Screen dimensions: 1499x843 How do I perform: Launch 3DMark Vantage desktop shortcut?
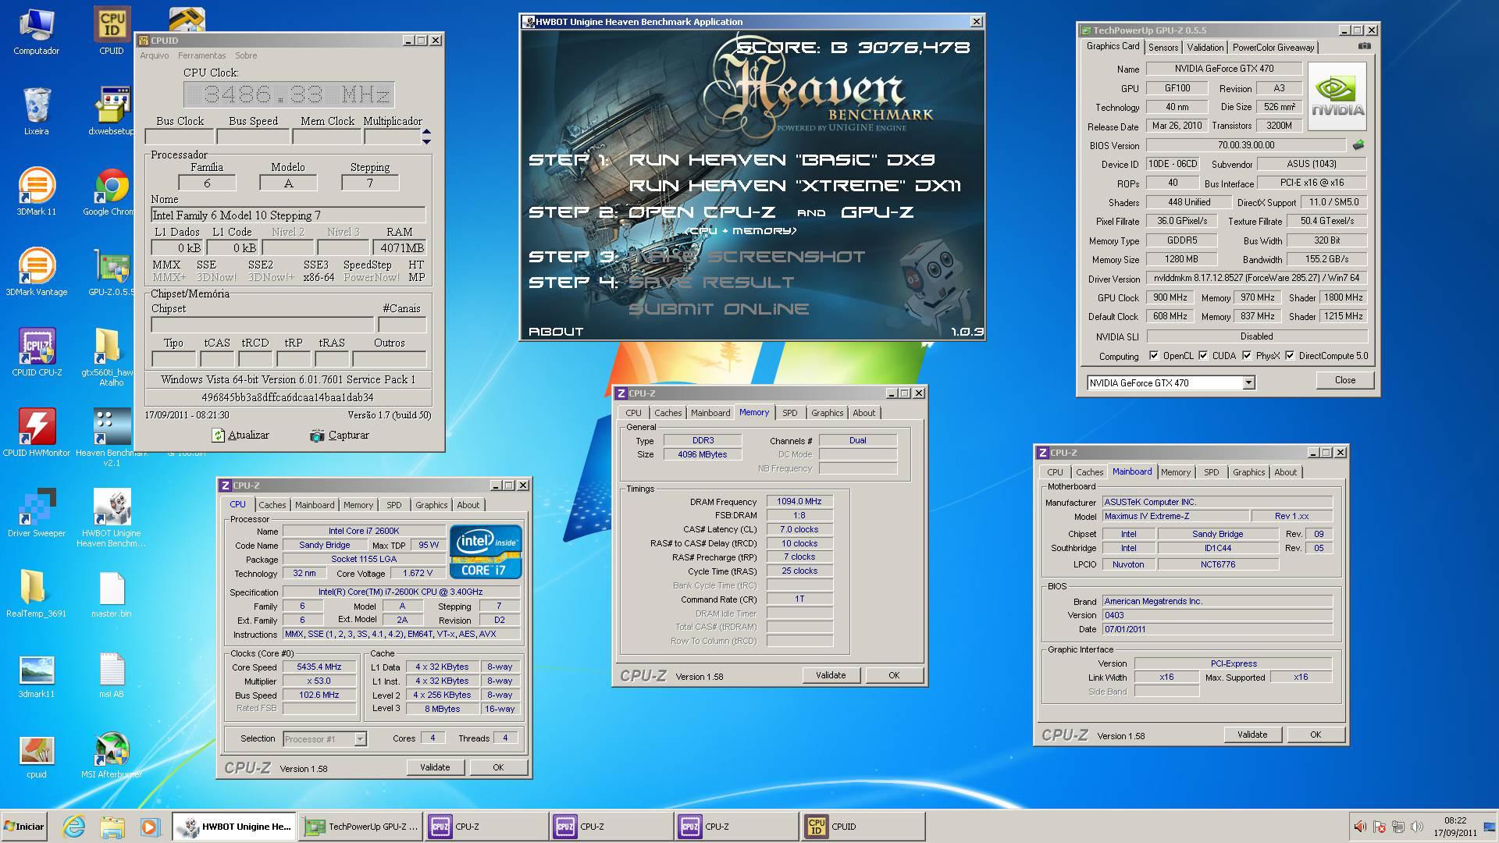pyautogui.click(x=36, y=272)
